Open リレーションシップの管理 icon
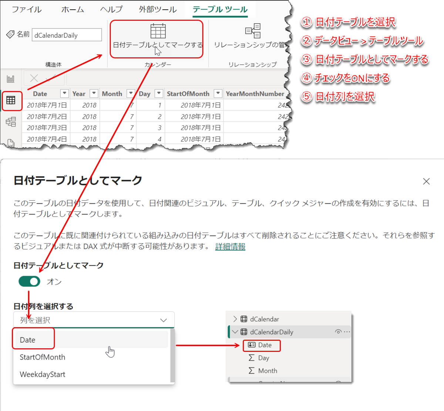The image size is (444, 411). [x=253, y=31]
